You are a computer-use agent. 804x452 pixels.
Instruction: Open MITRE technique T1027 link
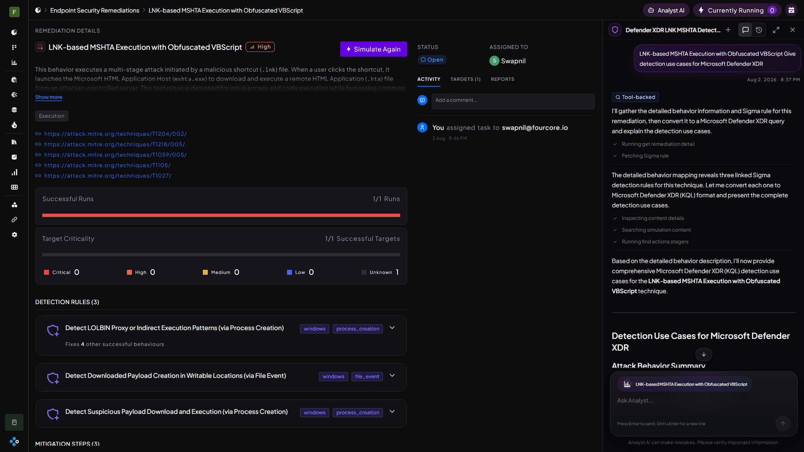pos(108,176)
